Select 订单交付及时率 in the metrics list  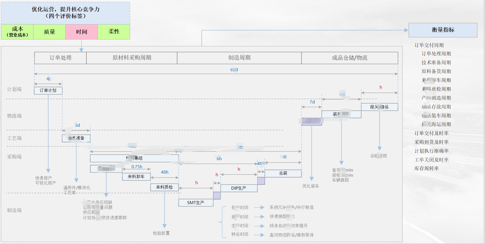point(432,133)
